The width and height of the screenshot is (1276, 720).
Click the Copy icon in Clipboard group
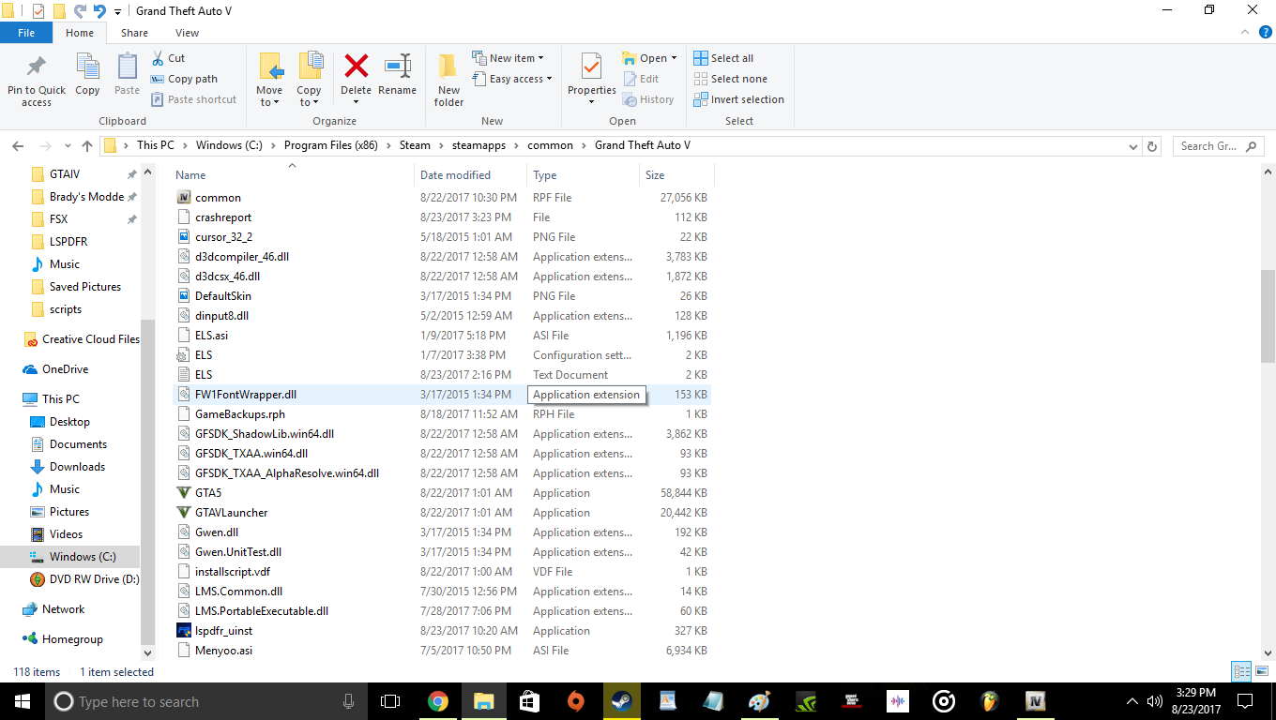tap(87, 73)
